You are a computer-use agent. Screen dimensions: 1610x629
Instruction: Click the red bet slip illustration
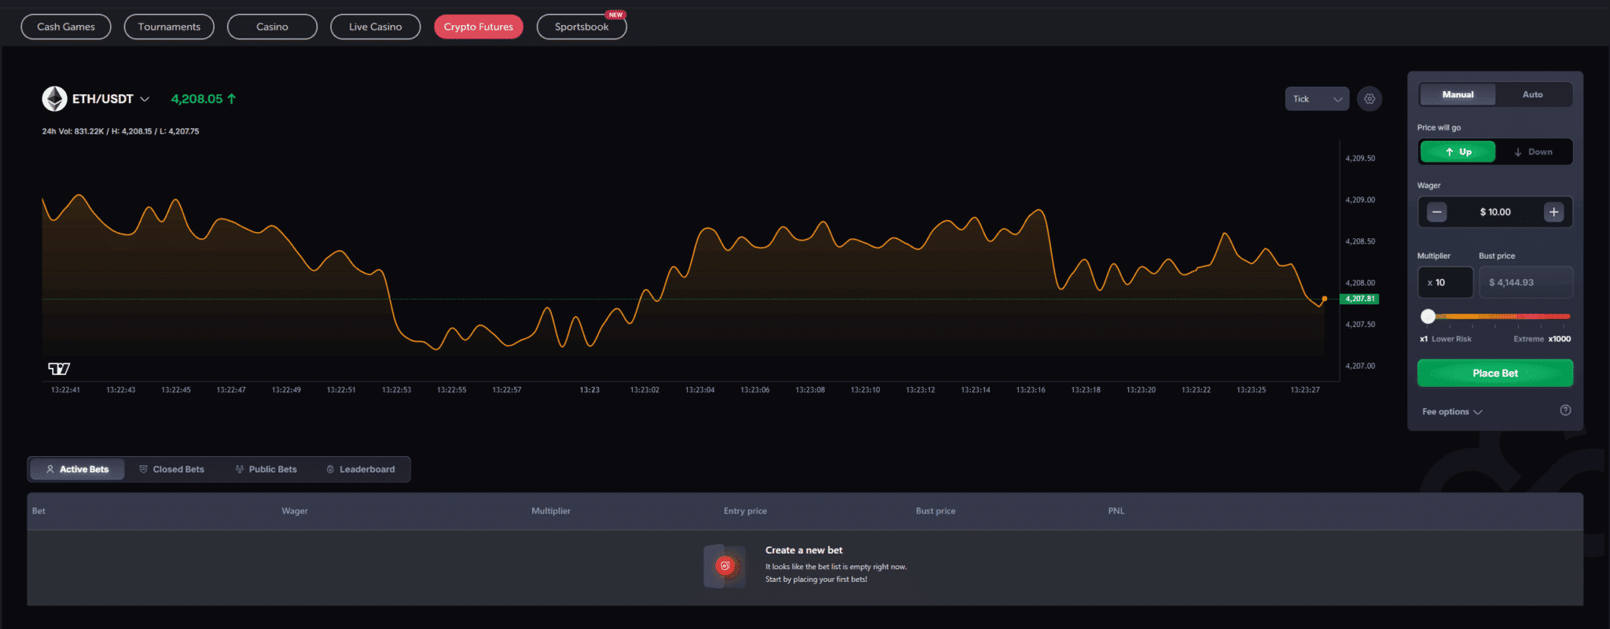pos(725,566)
